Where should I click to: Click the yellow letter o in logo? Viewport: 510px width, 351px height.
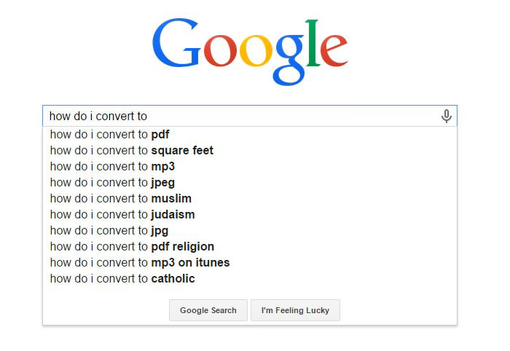[256, 50]
